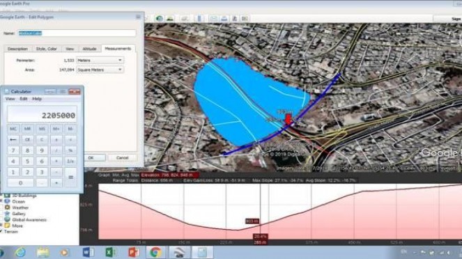The height and width of the screenshot is (259, 462).
Task: Click the planet switcher globe icon in toolbar
Action: pyautogui.click(x=160, y=19)
